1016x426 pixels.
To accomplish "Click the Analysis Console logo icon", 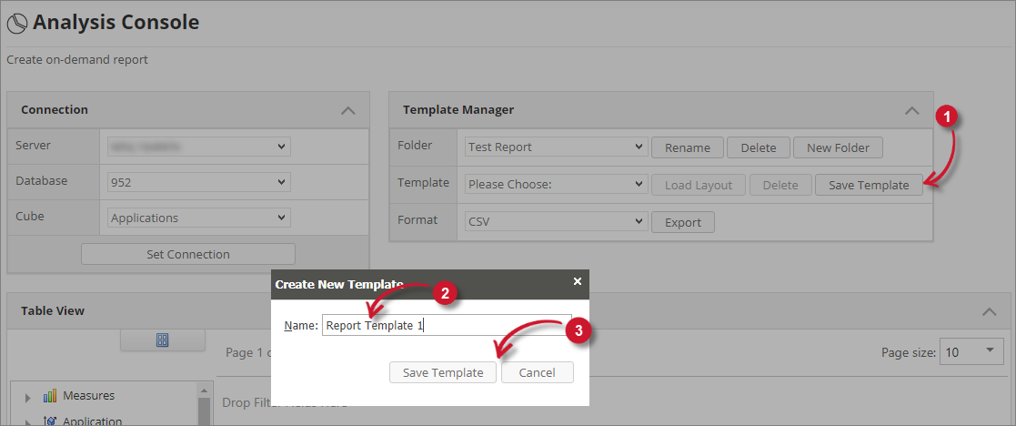I will [16, 23].
